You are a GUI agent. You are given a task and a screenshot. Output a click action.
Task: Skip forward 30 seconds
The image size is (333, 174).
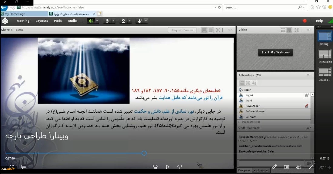(x=180, y=167)
